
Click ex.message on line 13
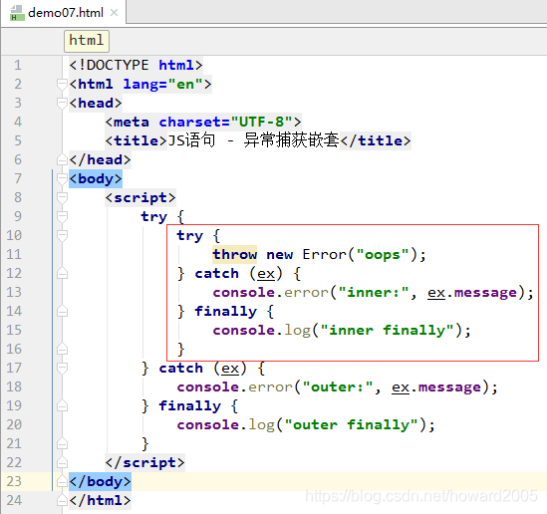tap(472, 292)
